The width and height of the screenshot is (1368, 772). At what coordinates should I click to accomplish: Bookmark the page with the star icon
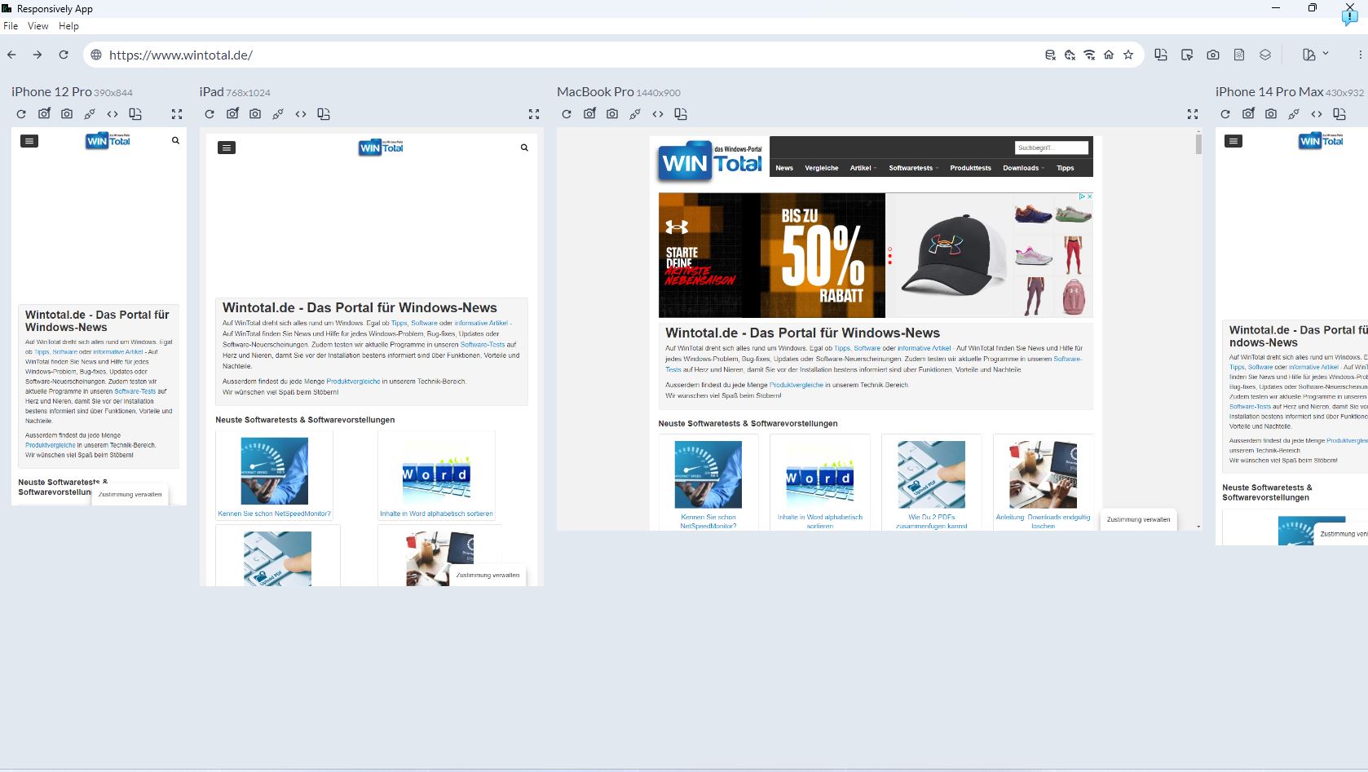point(1128,55)
